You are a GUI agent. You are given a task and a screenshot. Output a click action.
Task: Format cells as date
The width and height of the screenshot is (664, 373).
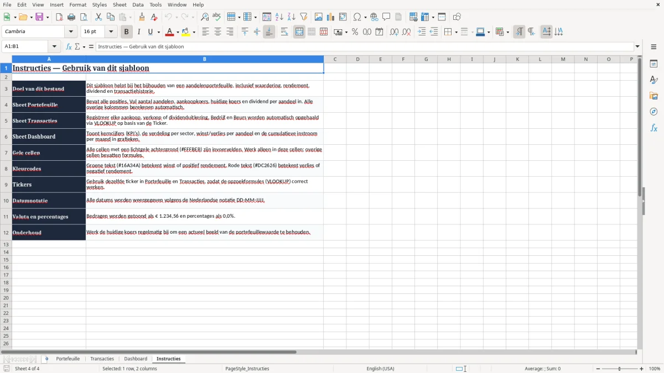pyautogui.click(x=379, y=32)
